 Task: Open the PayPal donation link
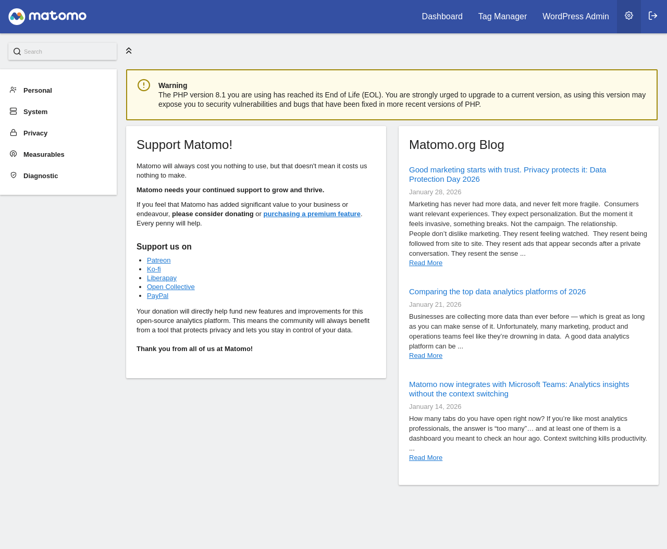click(157, 296)
